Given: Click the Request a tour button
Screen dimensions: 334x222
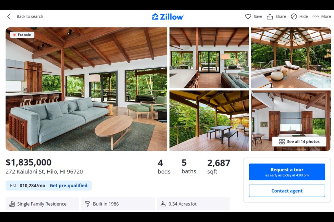Looking at the screenshot, I should click(287, 172).
